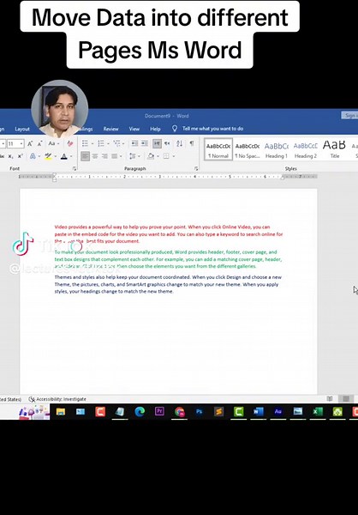Image resolution: width=358 pixels, height=515 pixels.
Task: Apply the Heading 1 style
Action: click(277, 149)
